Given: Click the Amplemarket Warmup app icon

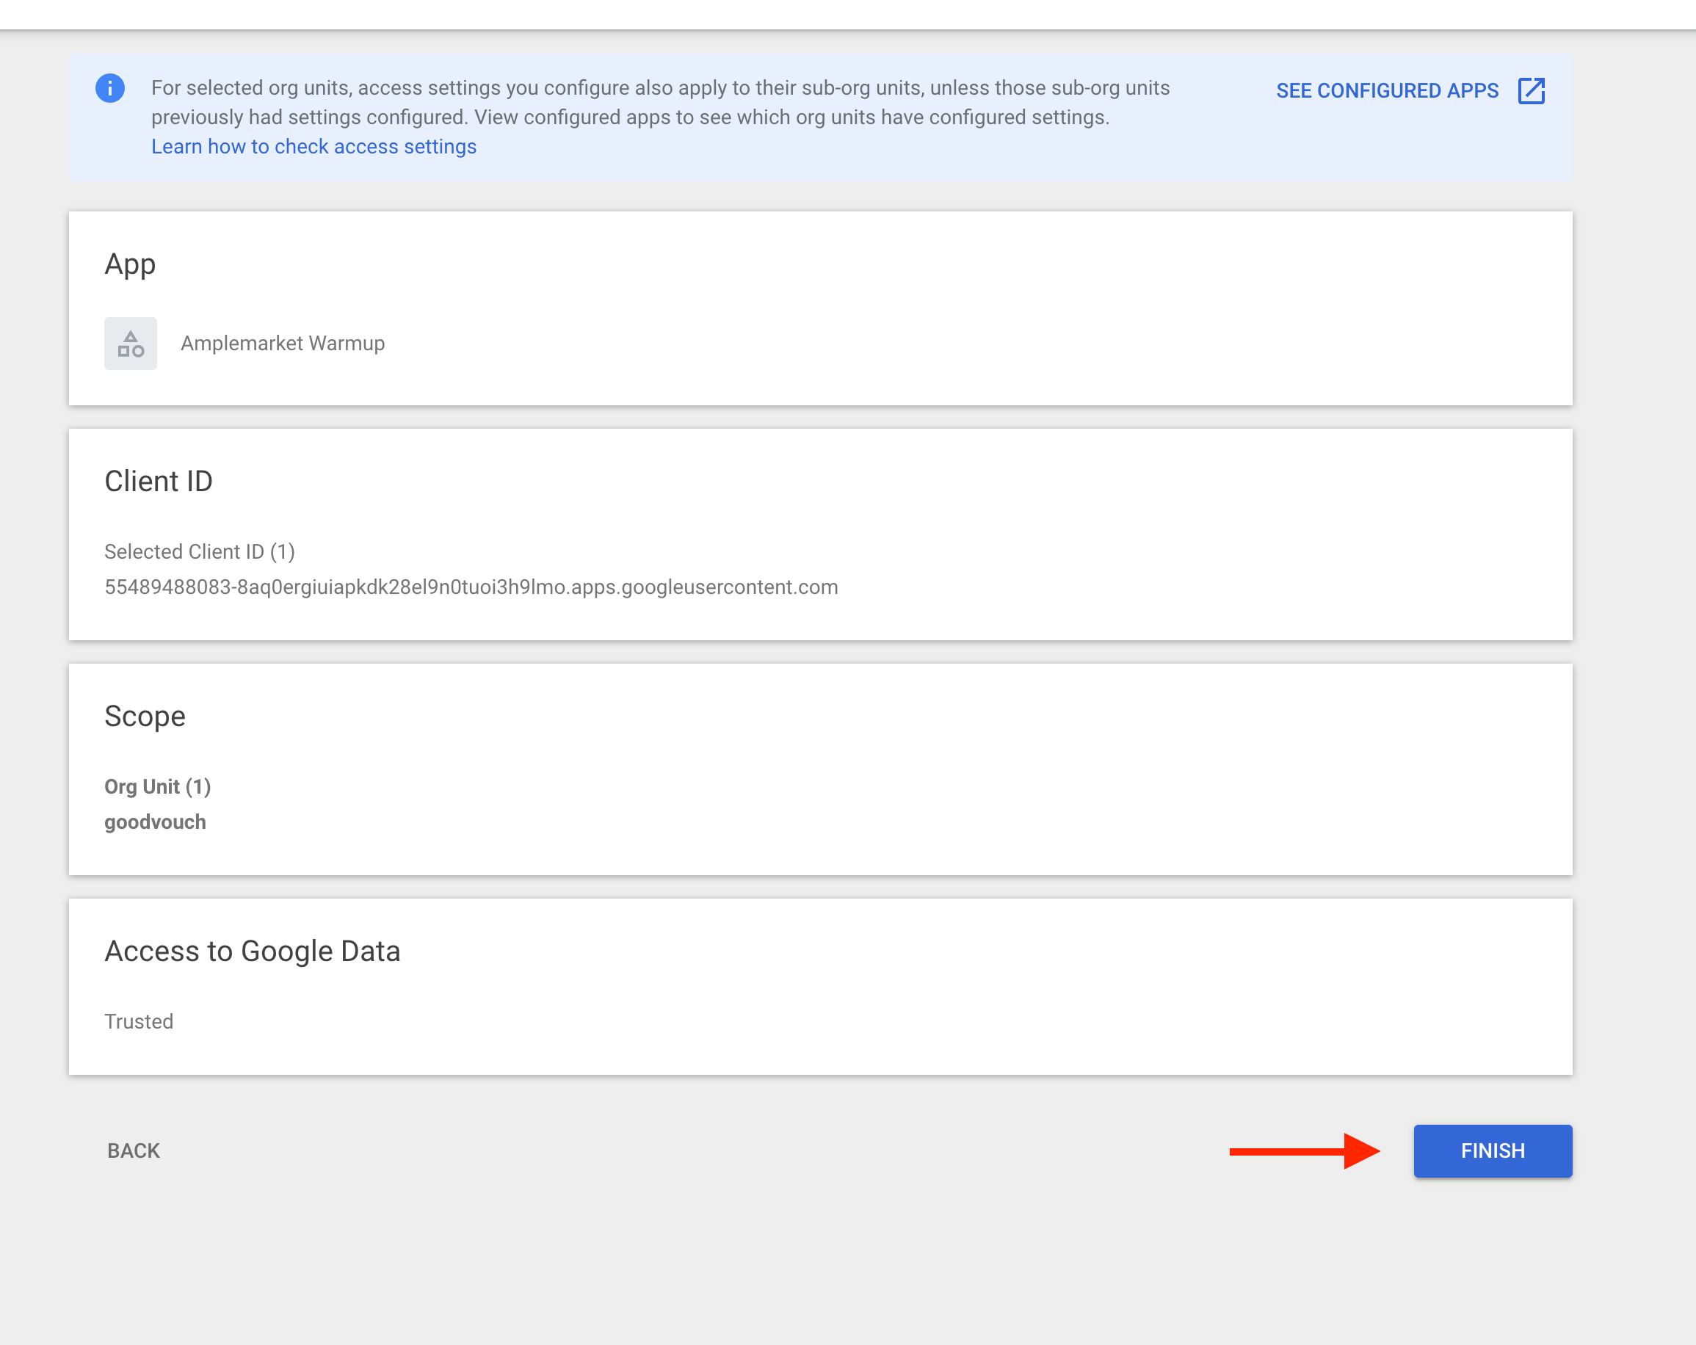Looking at the screenshot, I should pos(131,344).
